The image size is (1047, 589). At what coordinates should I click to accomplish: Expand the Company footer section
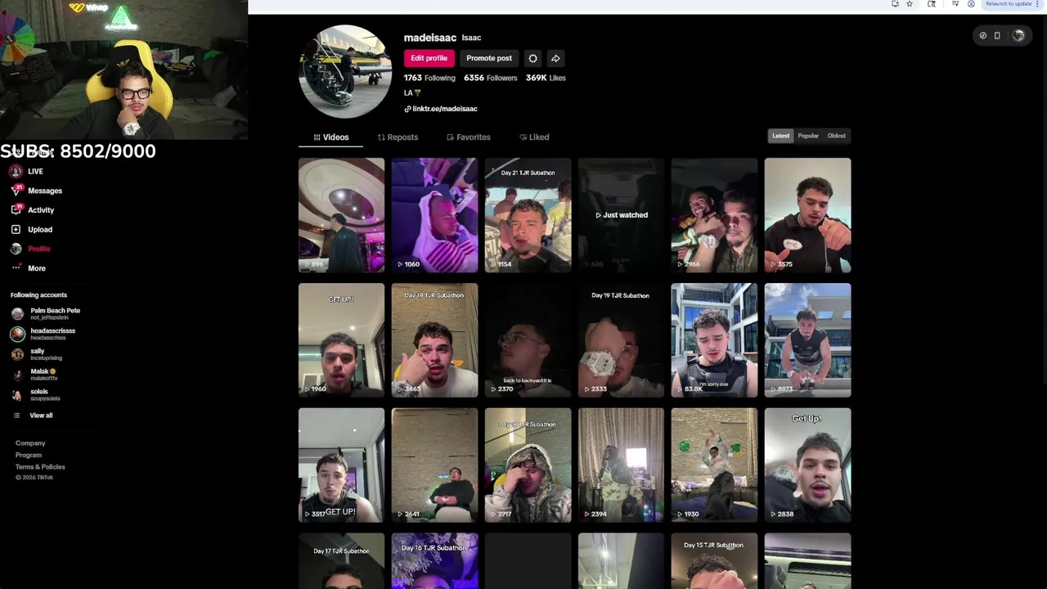point(30,443)
